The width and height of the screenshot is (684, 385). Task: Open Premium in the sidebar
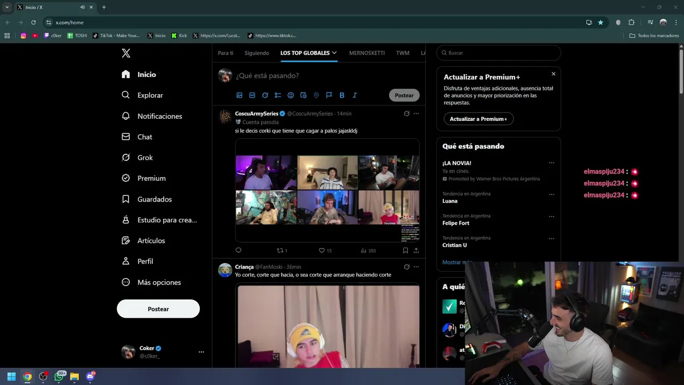144,178
